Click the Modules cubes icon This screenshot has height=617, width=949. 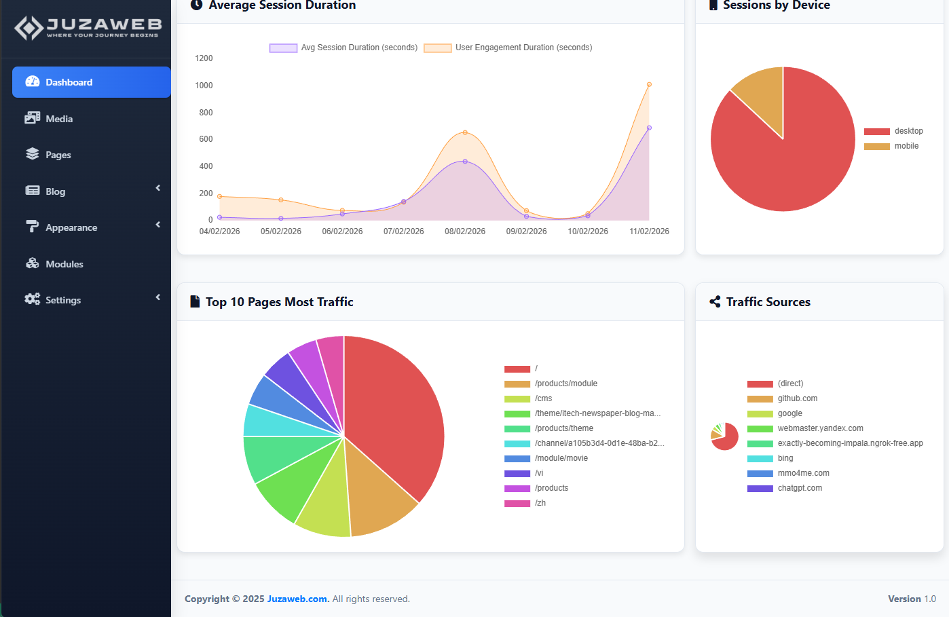pos(33,263)
